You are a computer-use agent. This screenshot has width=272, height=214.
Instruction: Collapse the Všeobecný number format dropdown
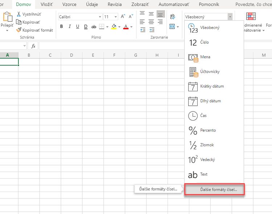[x=230, y=17]
